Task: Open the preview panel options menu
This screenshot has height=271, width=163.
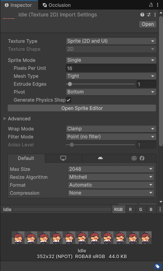Action: (x=160, y=209)
